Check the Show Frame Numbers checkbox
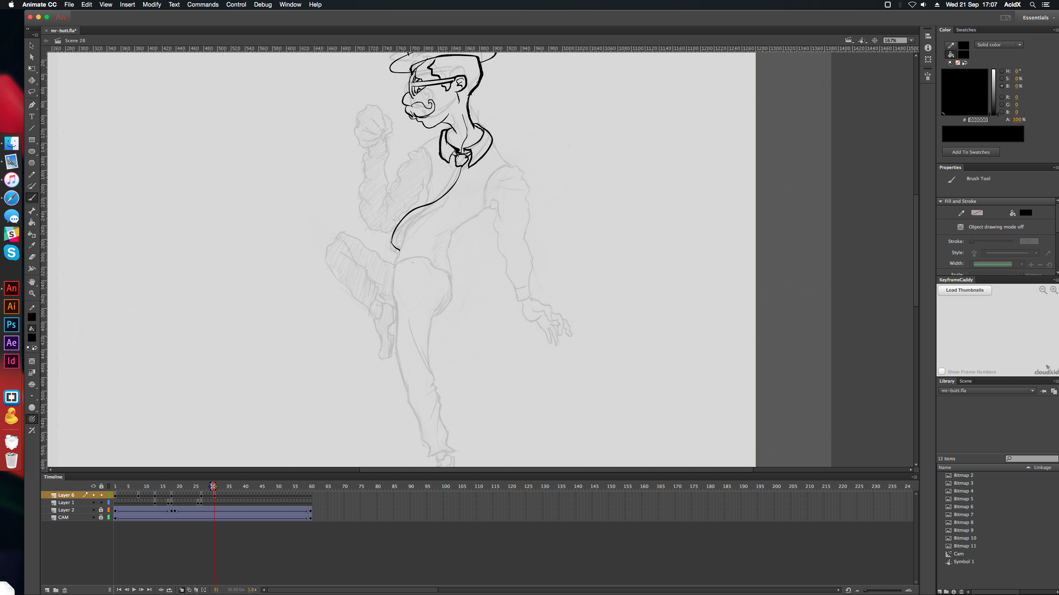This screenshot has height=595, width=1059. pyautogui.click(x=942, y=371)
